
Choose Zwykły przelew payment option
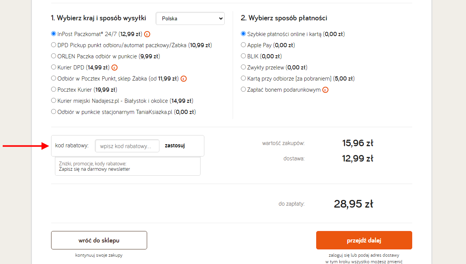point(243,67)
